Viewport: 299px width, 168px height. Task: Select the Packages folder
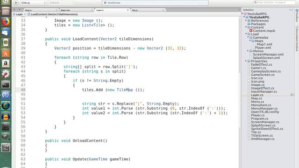[x=258, y=24]
